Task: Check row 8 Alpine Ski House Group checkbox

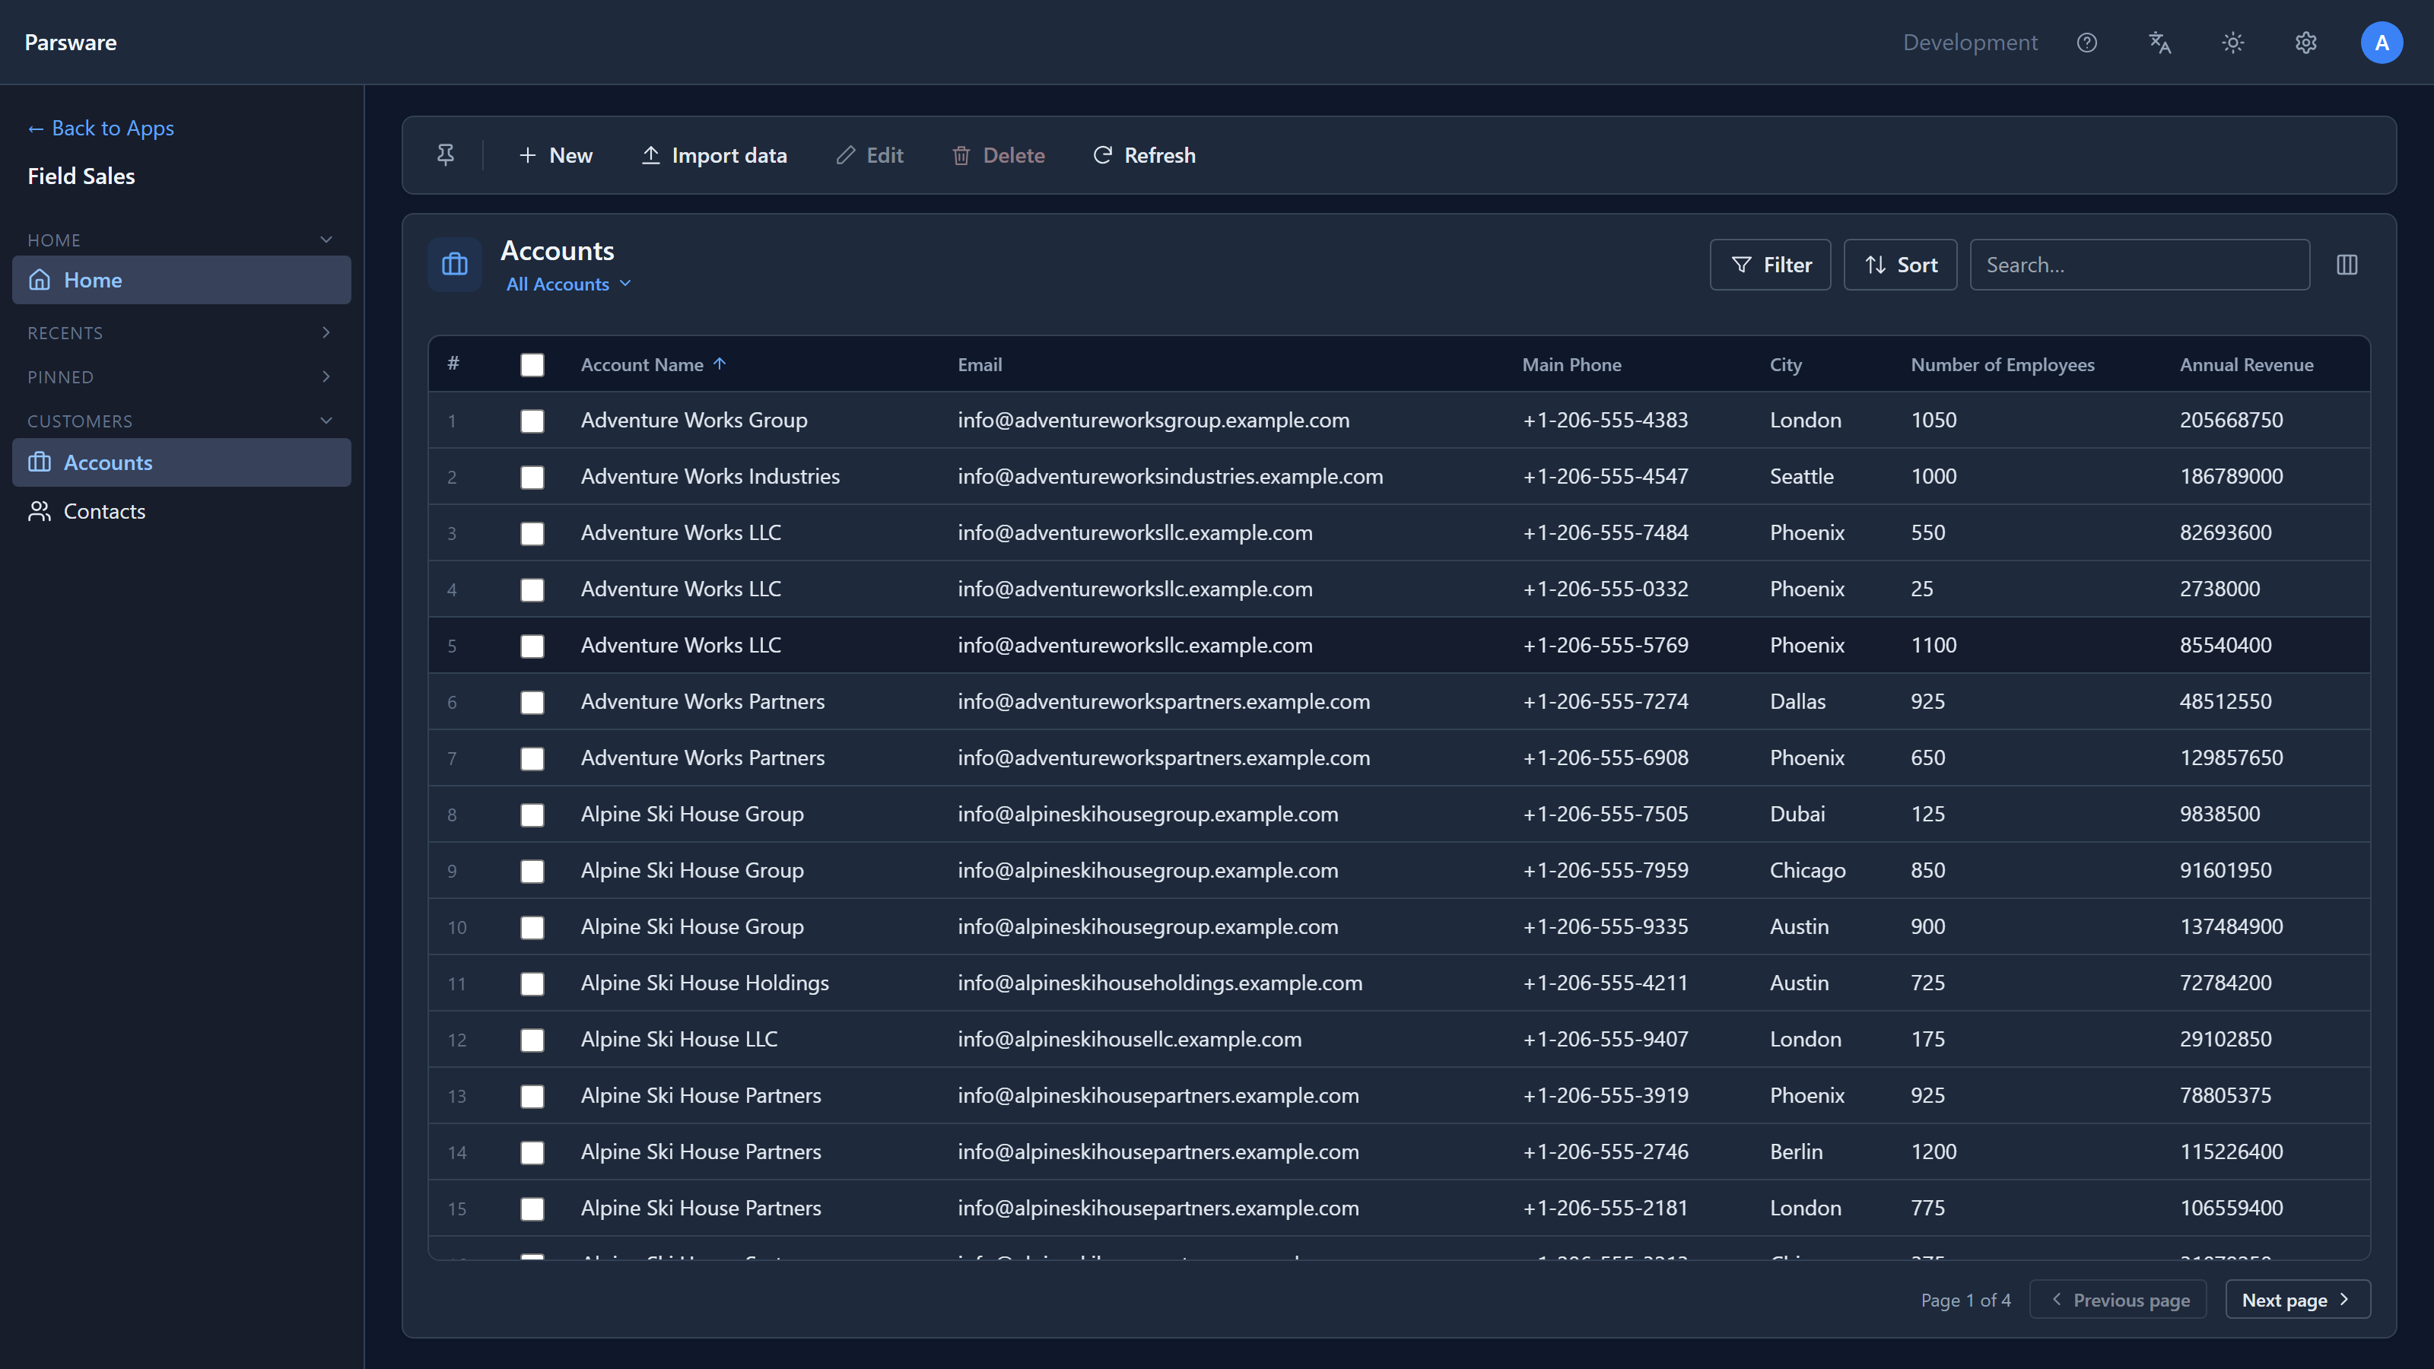Action: pyautogui.click(x=532, y=815)
